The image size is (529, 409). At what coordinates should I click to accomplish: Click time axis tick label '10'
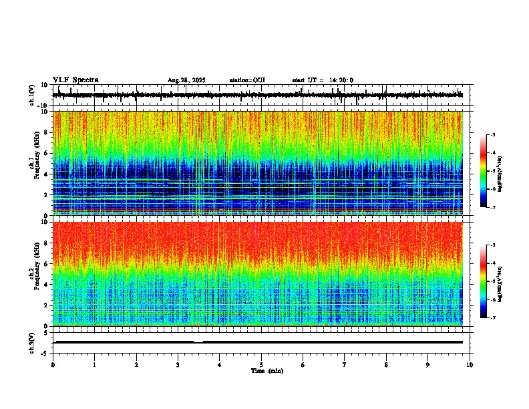click(x=470, y=365)
